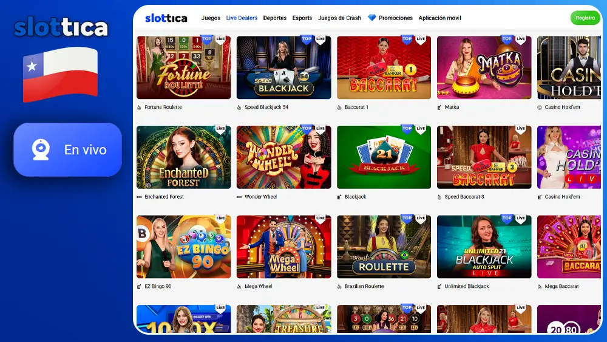The width and height of the screenshot is (607, 342).
Task: Open the Wonder Wheel game thumbnail
Action: coord(283,157)
